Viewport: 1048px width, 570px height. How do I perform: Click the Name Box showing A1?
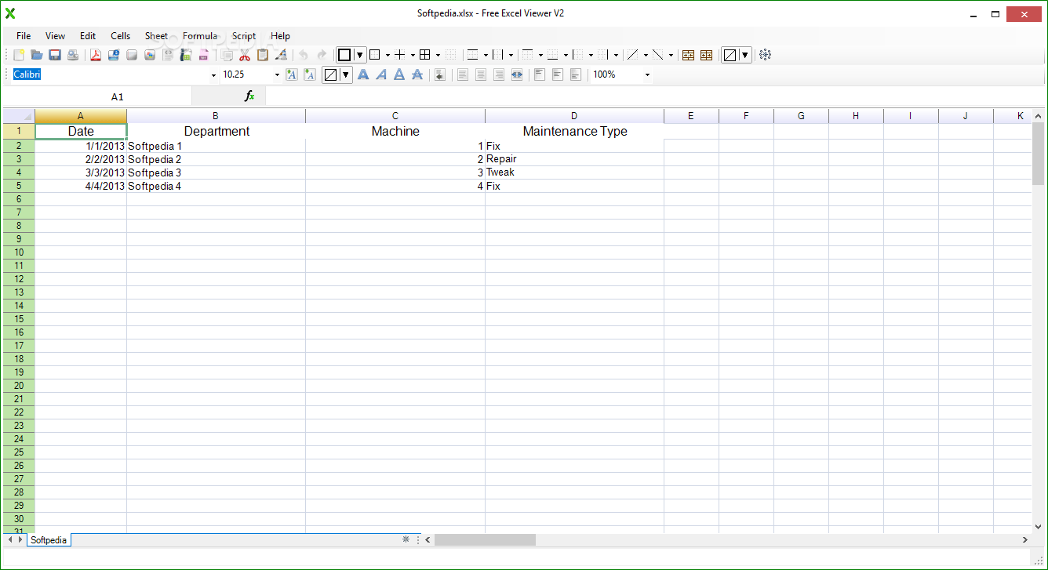118,96
